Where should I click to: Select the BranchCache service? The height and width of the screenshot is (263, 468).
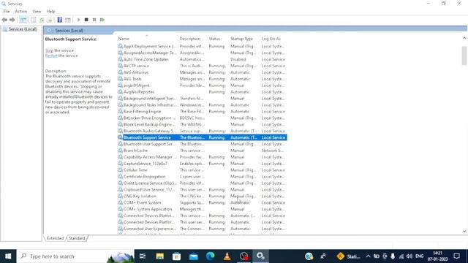[x=202, y=150]
